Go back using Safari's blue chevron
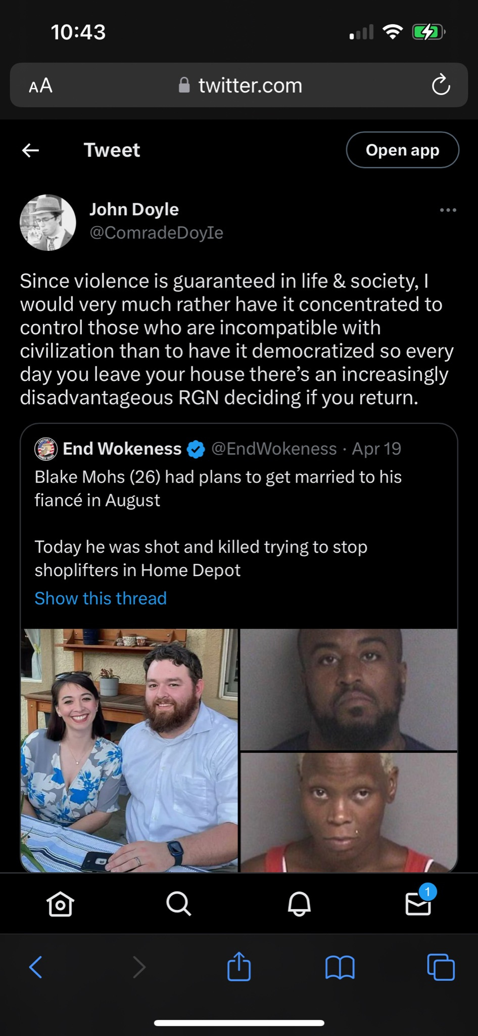Image resolution: width=478 pixels, height=1036 pixels. tap(35, 967)
